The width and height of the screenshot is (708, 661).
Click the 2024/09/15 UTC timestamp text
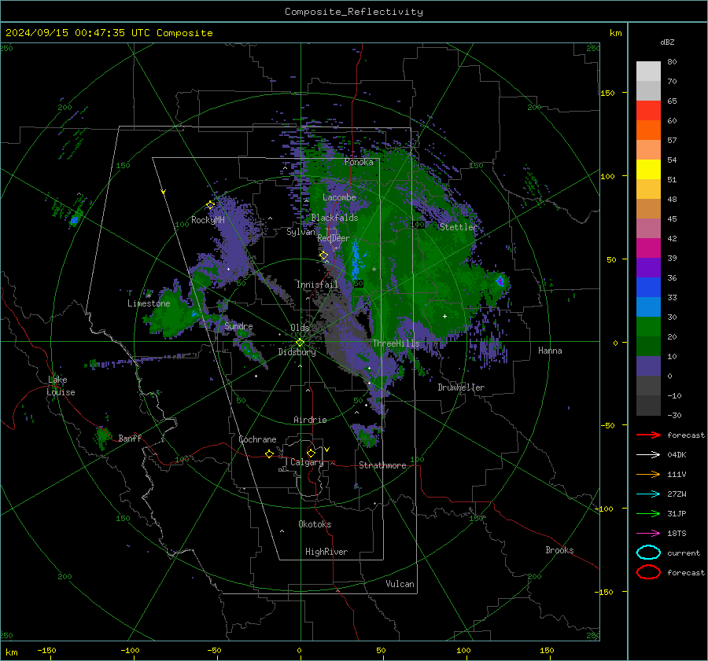point(109,32)
